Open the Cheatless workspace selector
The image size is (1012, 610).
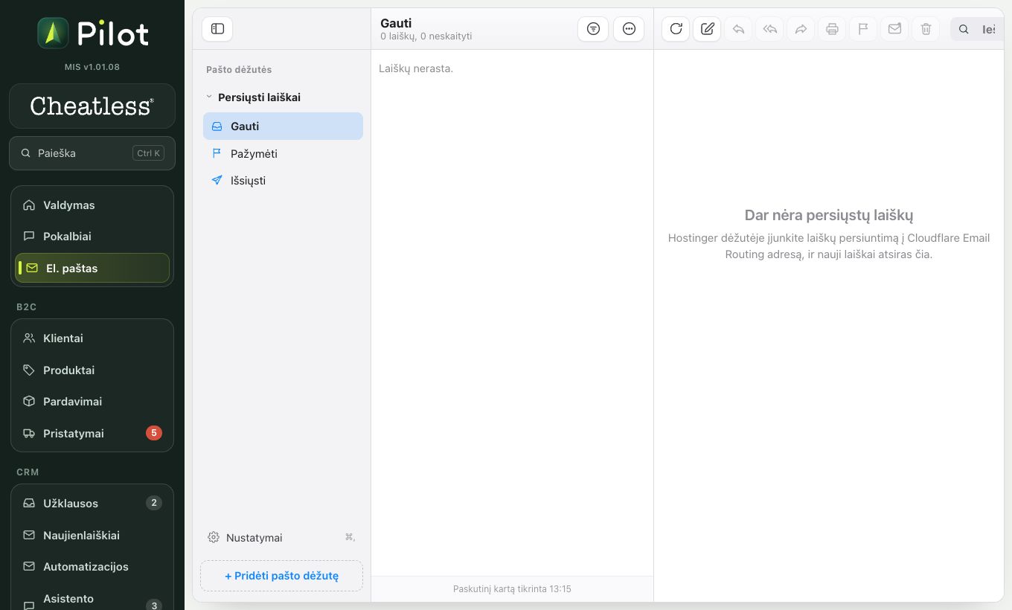coord(92,106)
